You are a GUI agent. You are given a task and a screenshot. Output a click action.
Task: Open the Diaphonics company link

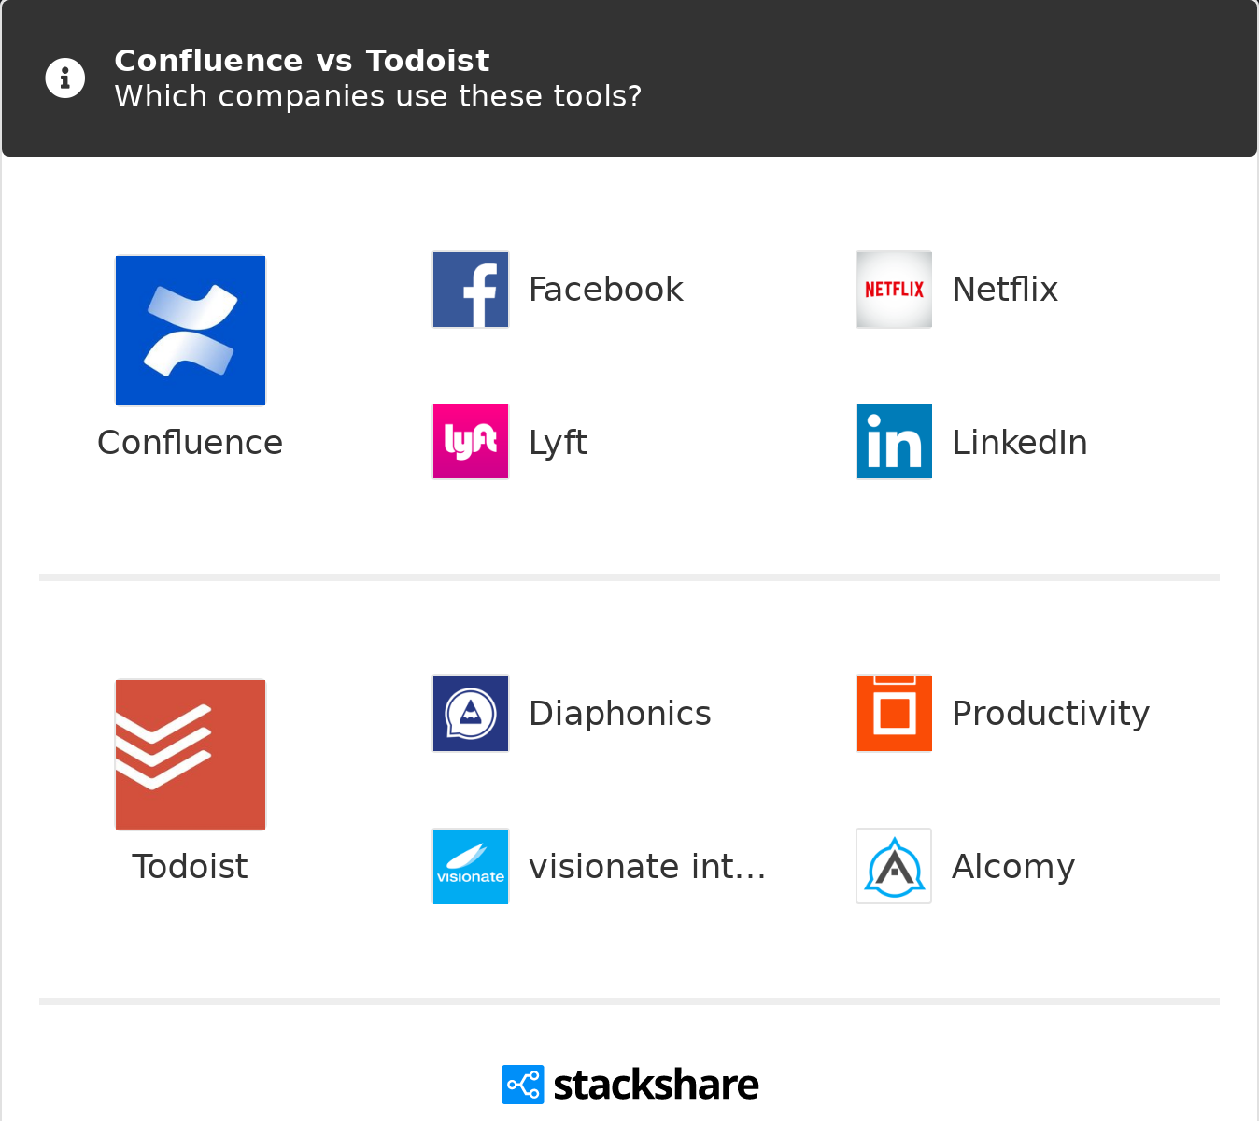coord(619,714)
